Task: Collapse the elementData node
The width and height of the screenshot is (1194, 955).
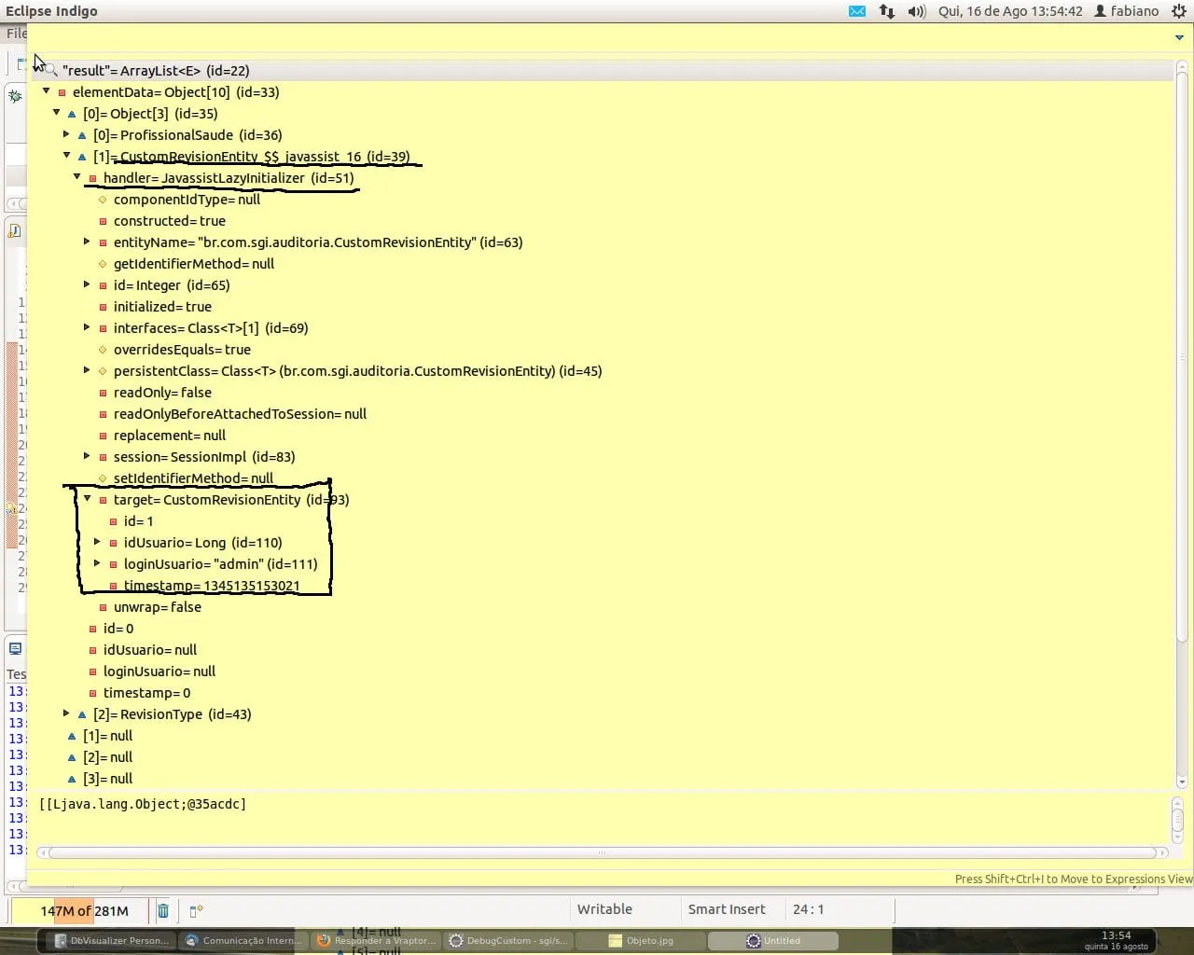Action: pyautogui.click(x=46, y=91)
